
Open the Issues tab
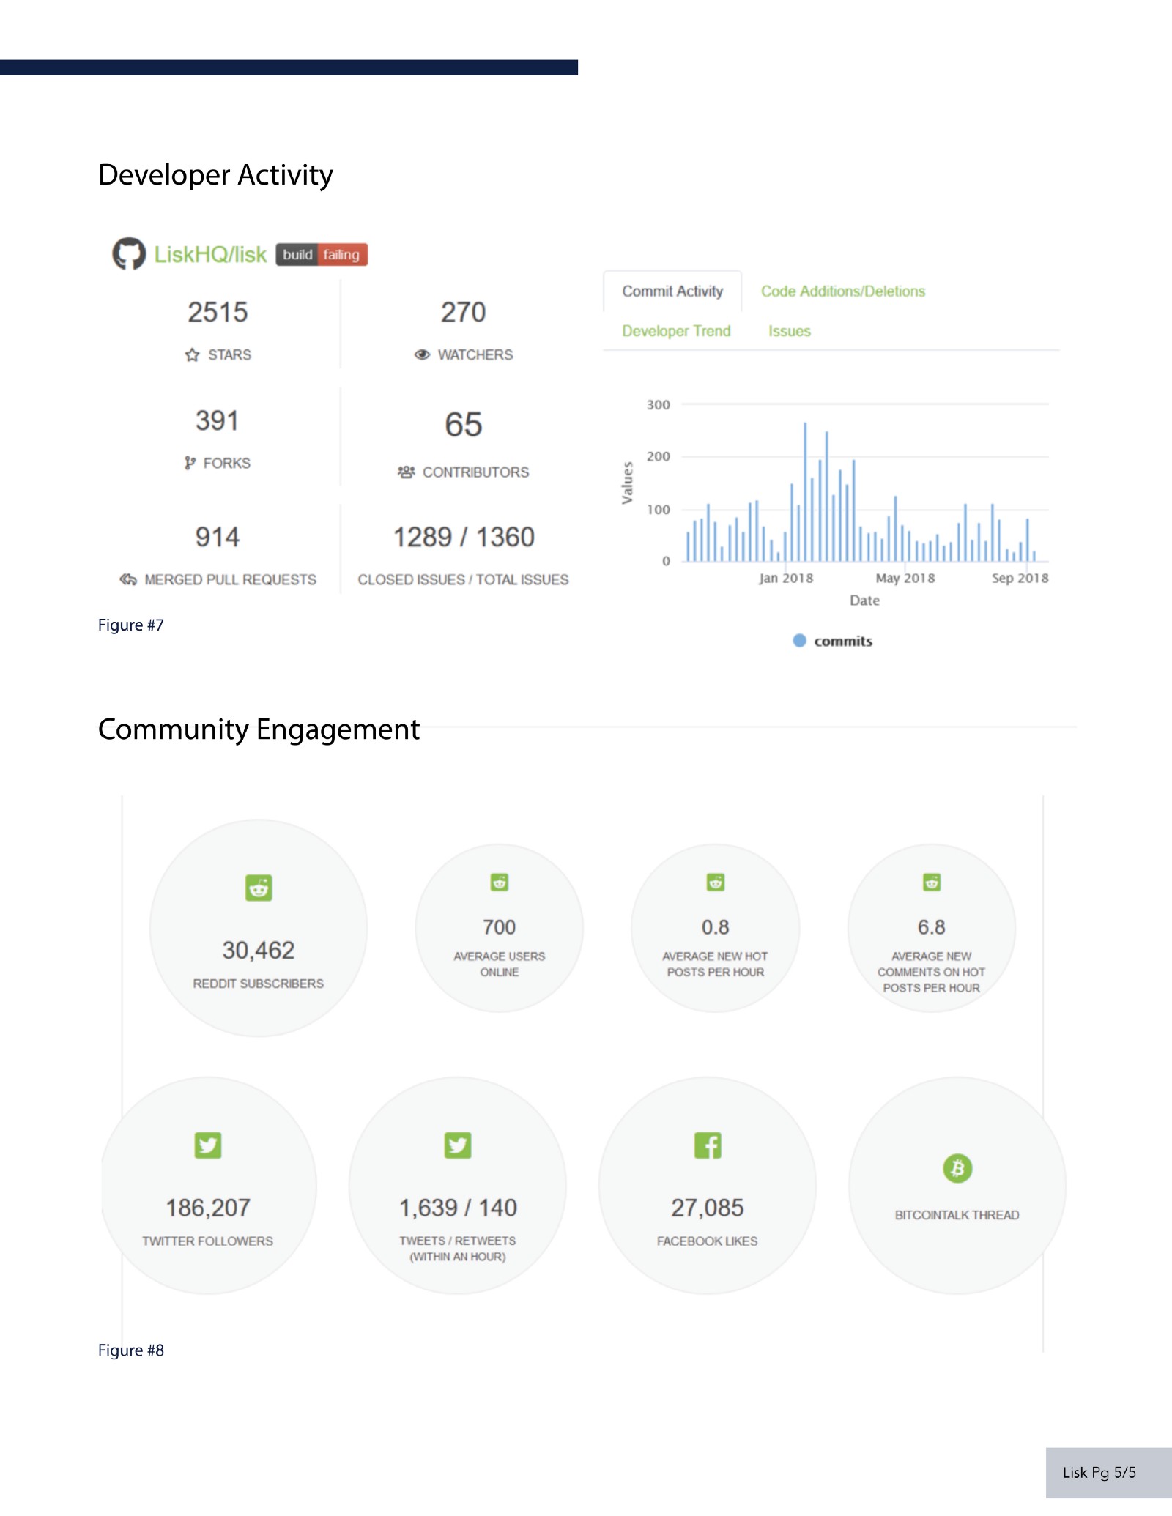coord(790,331)
